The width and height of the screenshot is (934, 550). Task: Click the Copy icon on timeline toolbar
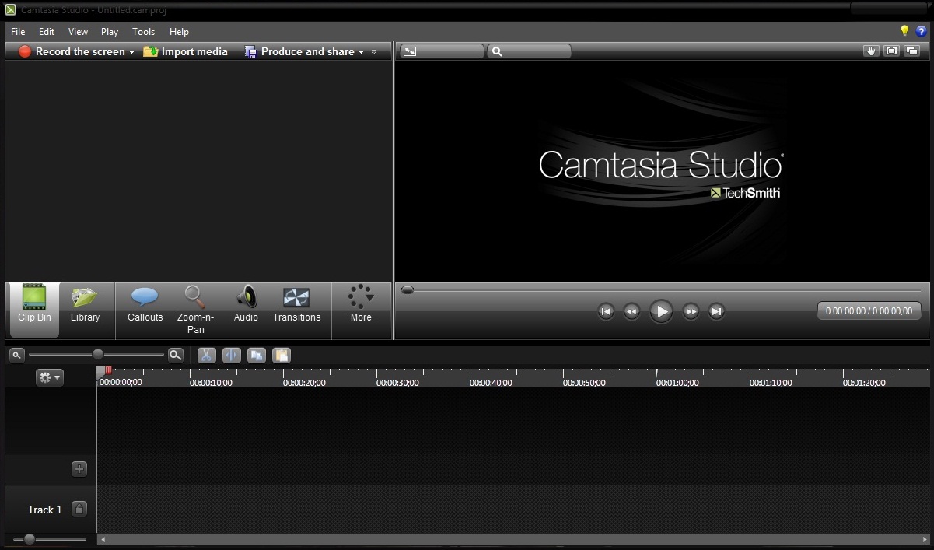point(257,355)
